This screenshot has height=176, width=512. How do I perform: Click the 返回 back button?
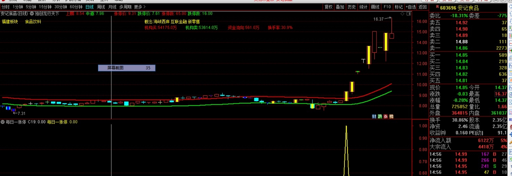[423, 7]
